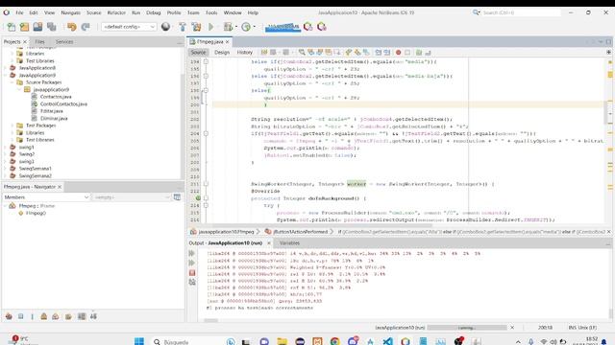Click the last icon in Navigator bottom toolbar
This screenshot has width=615, height=345.
pos(93,316)
